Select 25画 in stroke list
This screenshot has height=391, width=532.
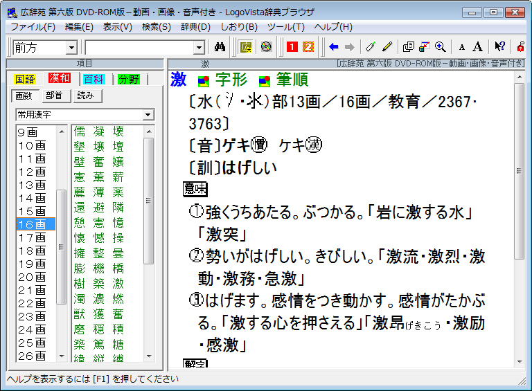click(x=32, y=343)
